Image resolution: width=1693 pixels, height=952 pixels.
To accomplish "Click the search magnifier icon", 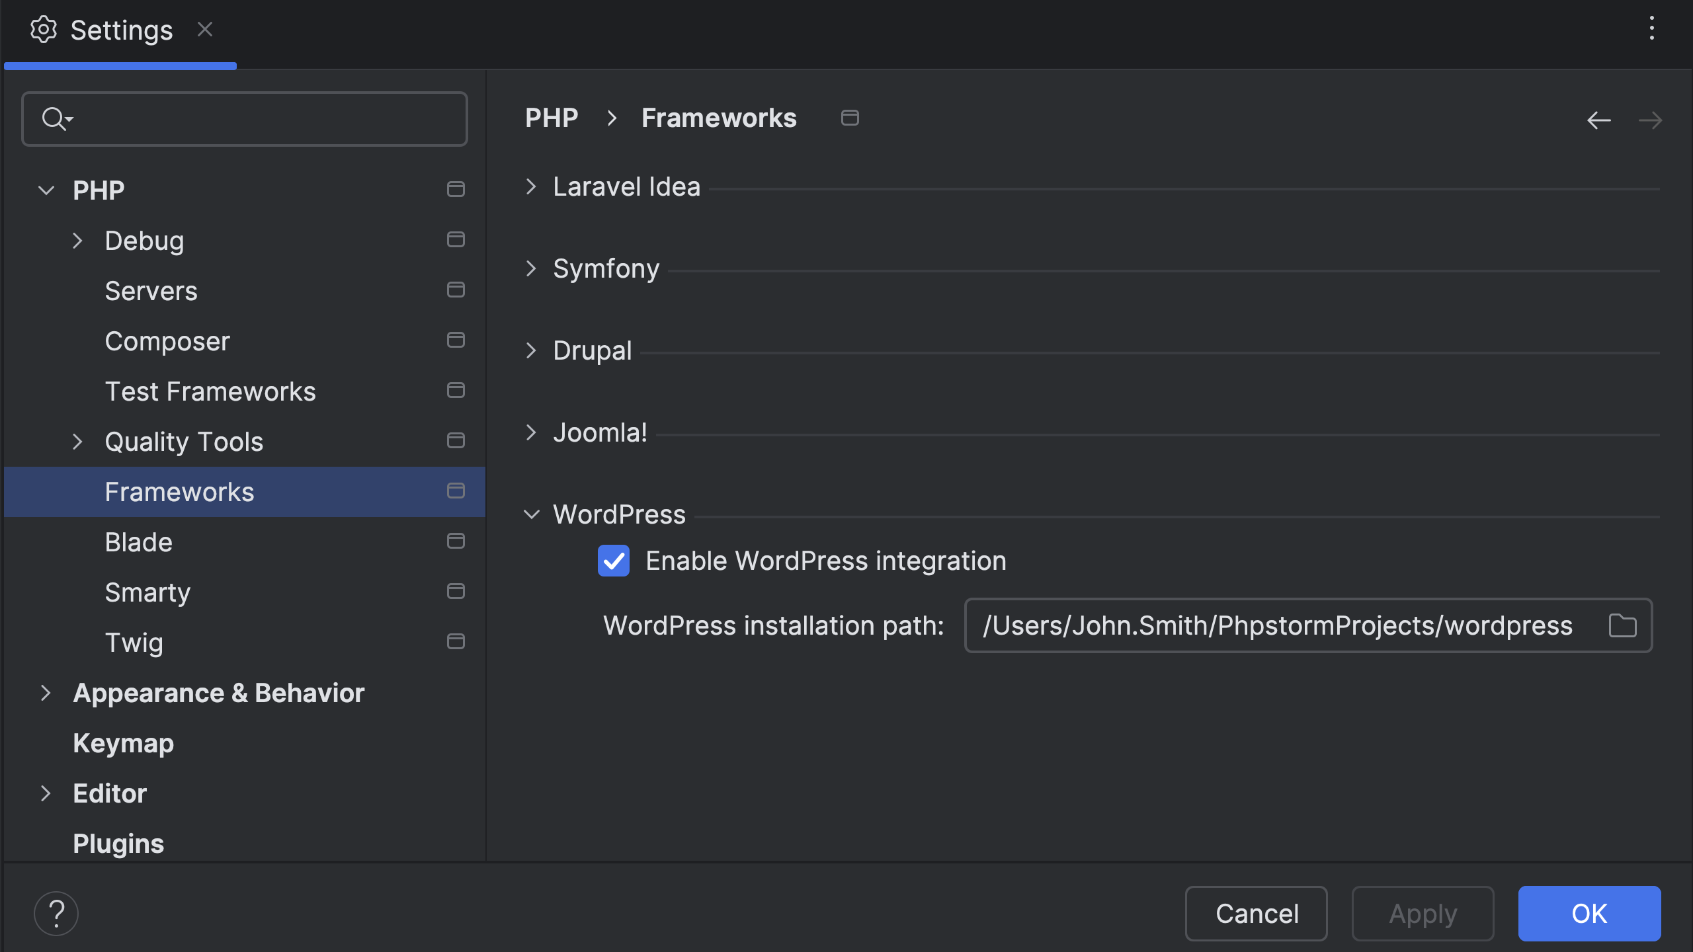I will click(54, 119).
